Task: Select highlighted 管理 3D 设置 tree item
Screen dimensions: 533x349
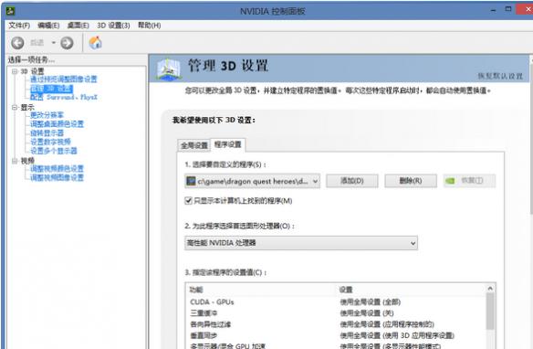Action: [x=51, y=89]
